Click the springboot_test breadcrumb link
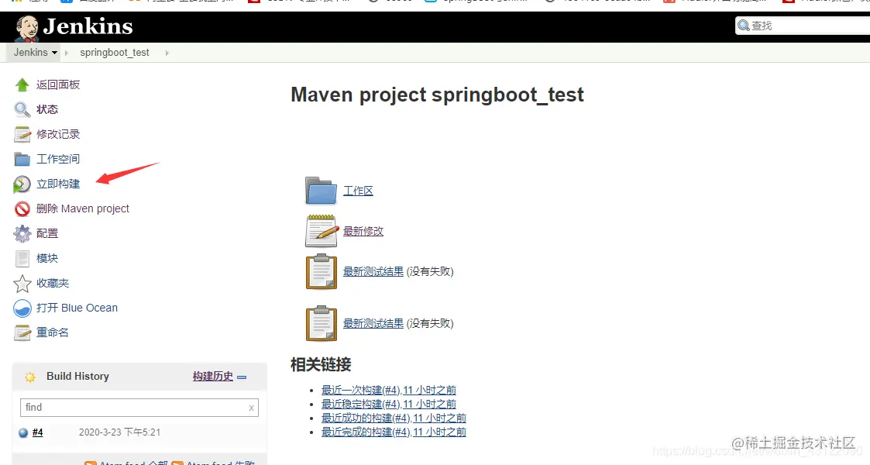The height and width of the screenshot is (465, 870). coord(115,52)
